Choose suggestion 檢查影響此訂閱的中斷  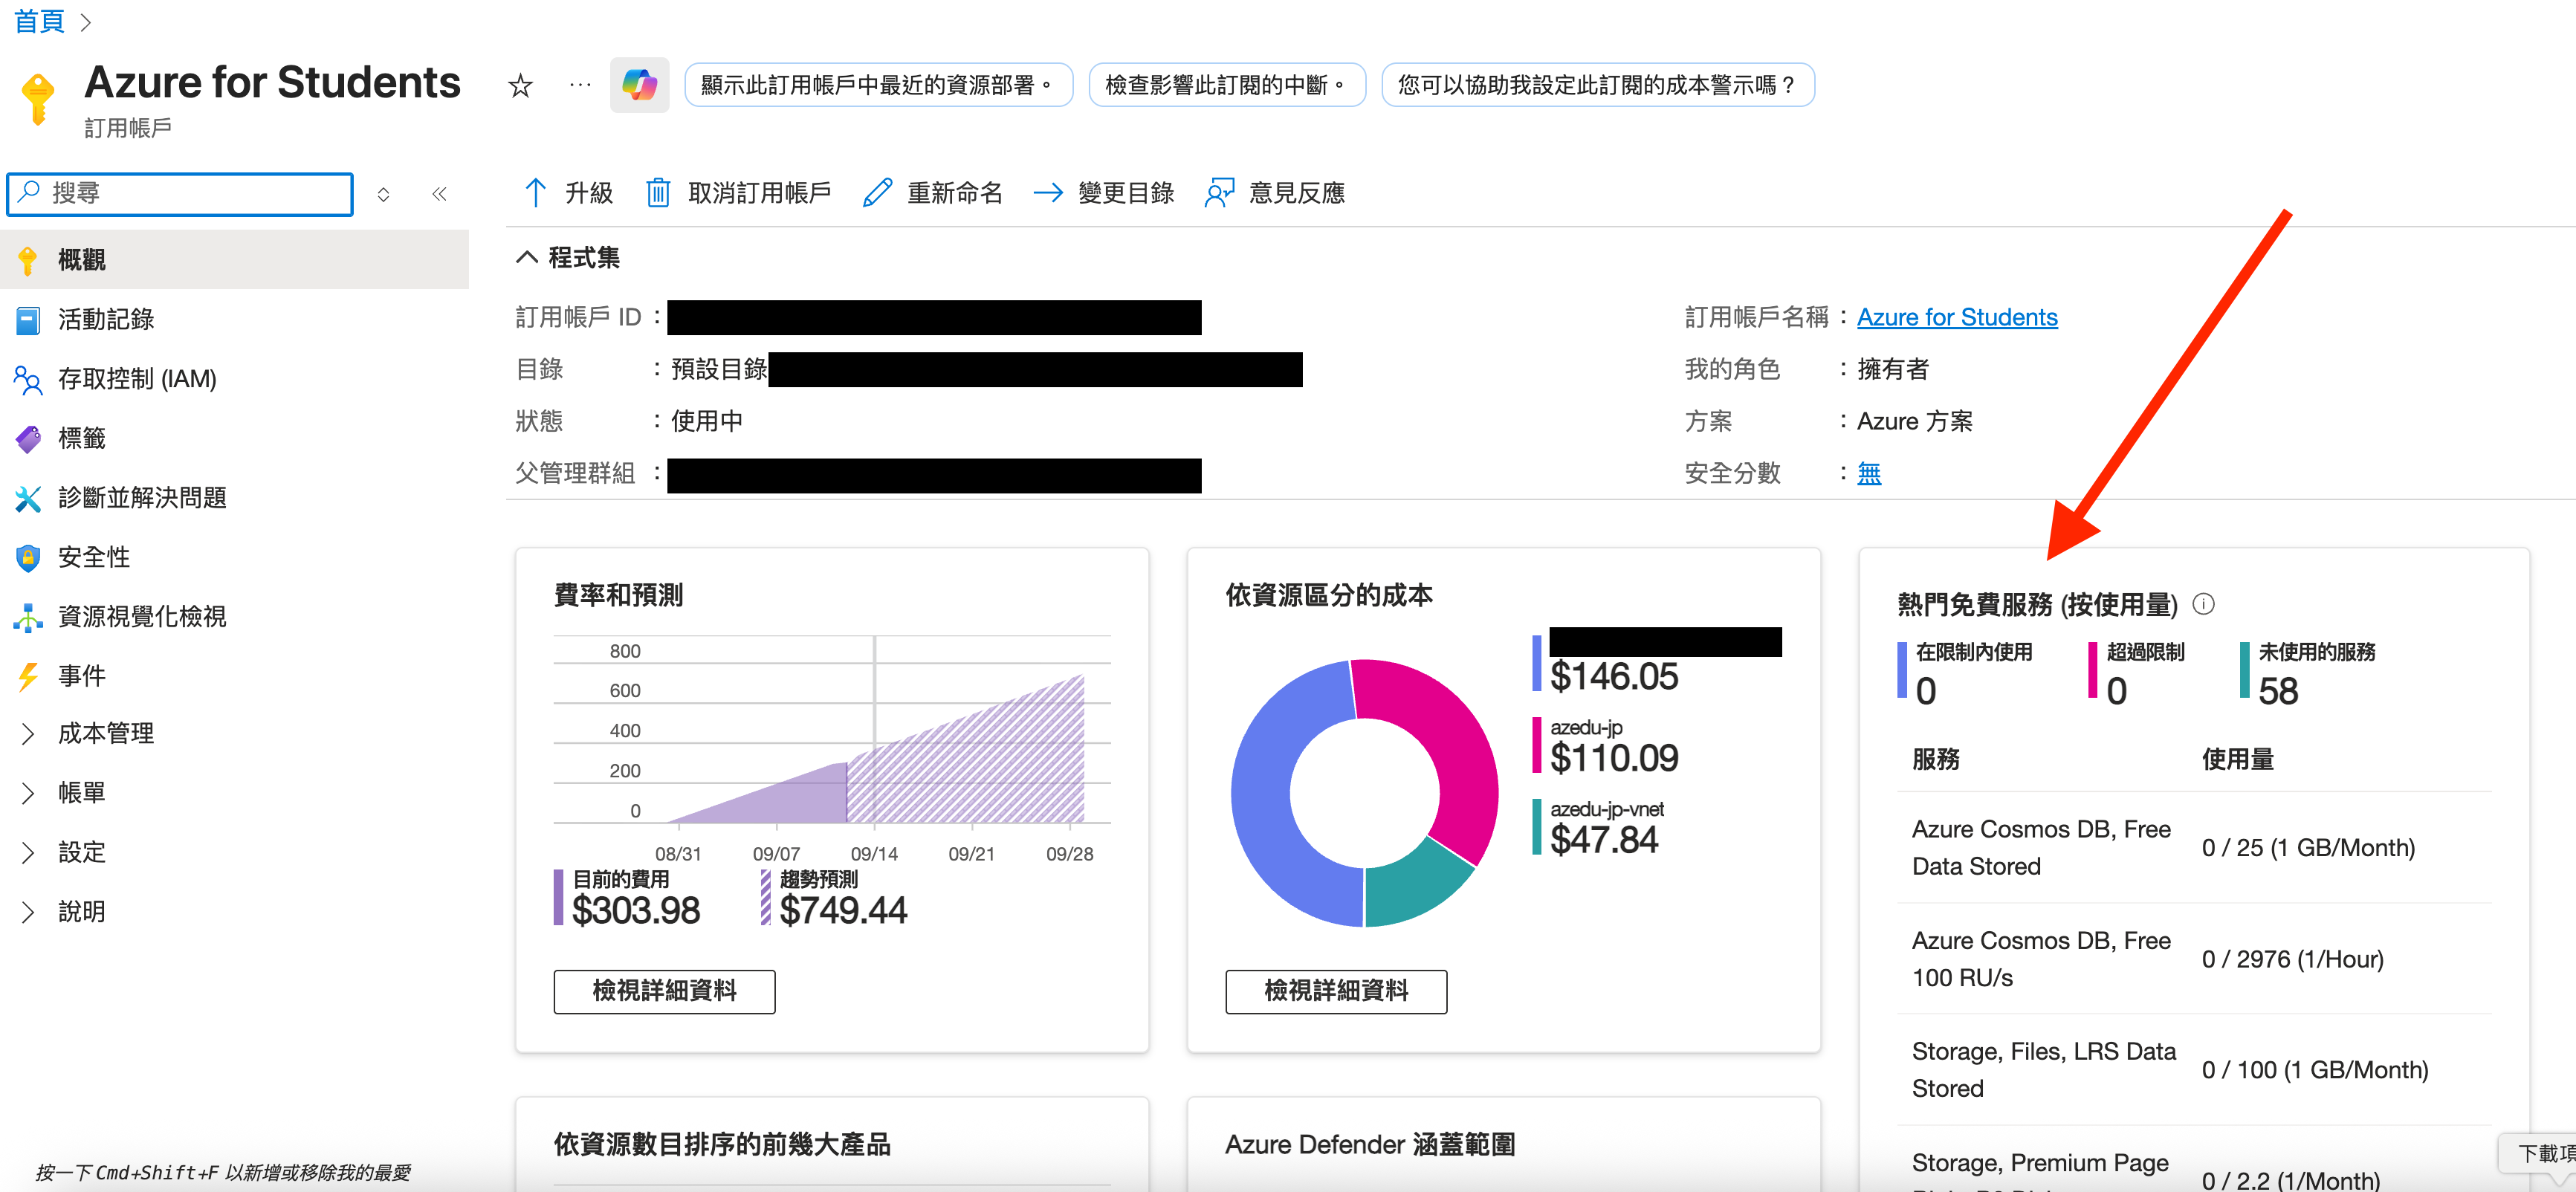coord(1226,85)
